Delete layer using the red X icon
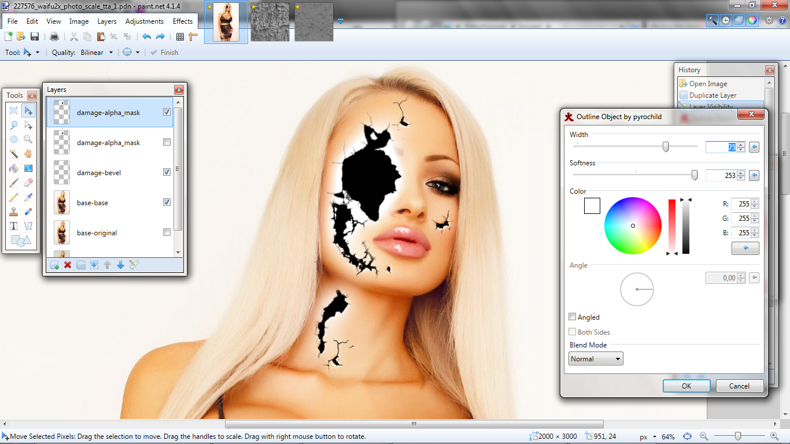 click(68, 265)
